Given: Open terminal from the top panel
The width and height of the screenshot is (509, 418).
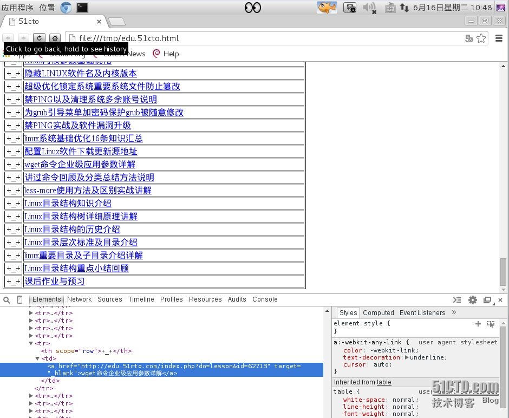Looking at the screenshot, I should pyautogui.click(x=82, y=8).
